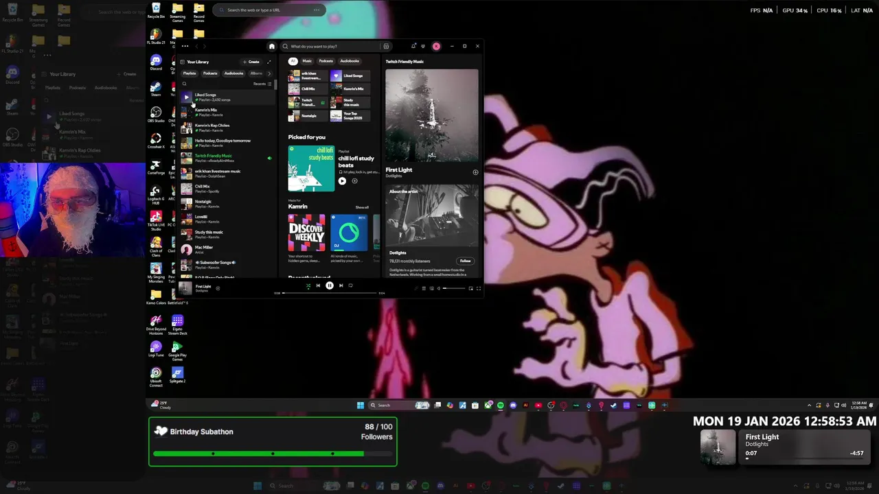Go back in Spotify navigation
879x494 pixels.
196,46
